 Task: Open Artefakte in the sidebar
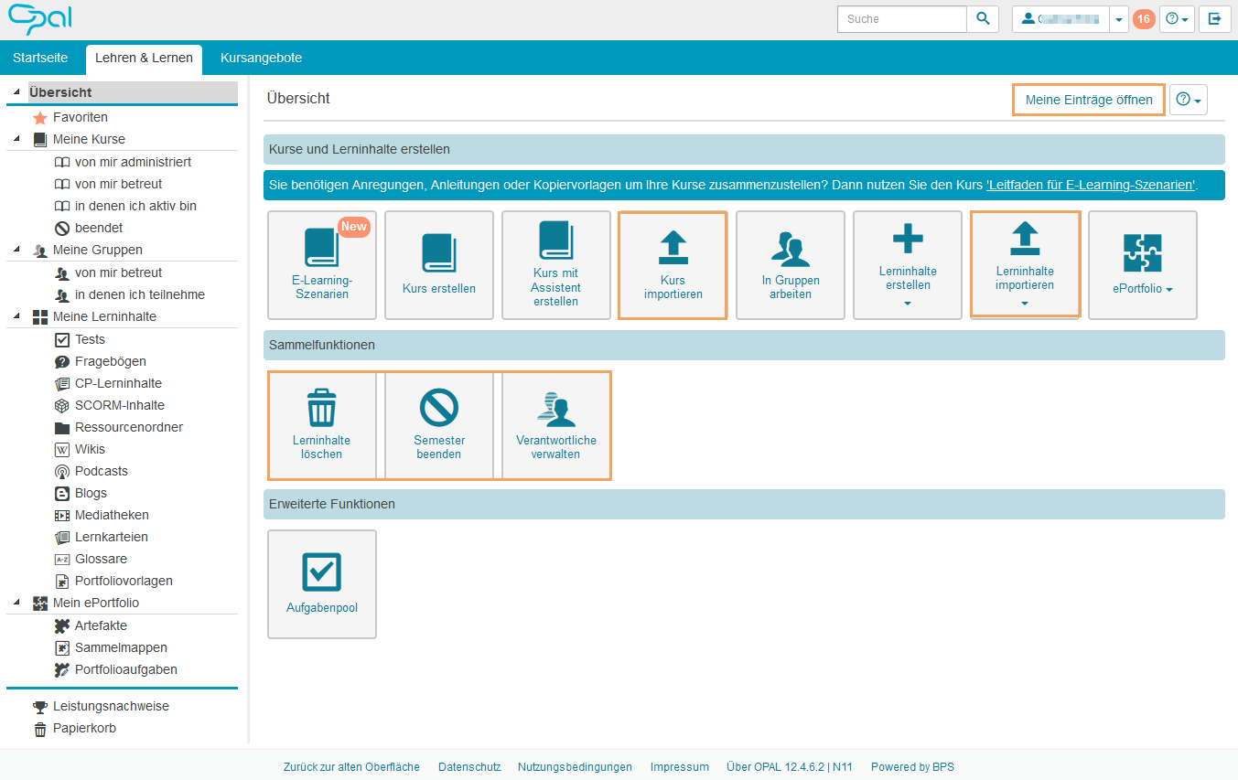[91, 625]
